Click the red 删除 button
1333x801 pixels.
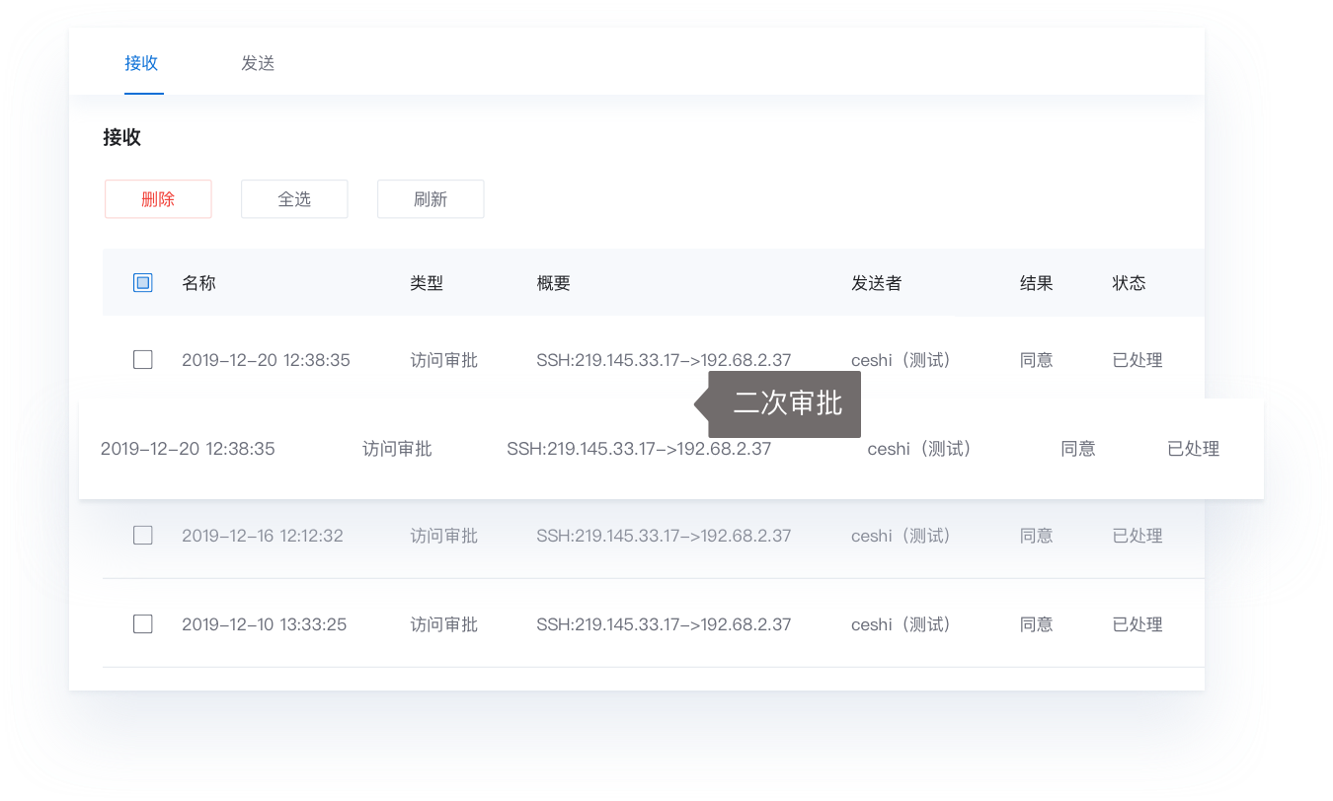[x=158, y=199]
